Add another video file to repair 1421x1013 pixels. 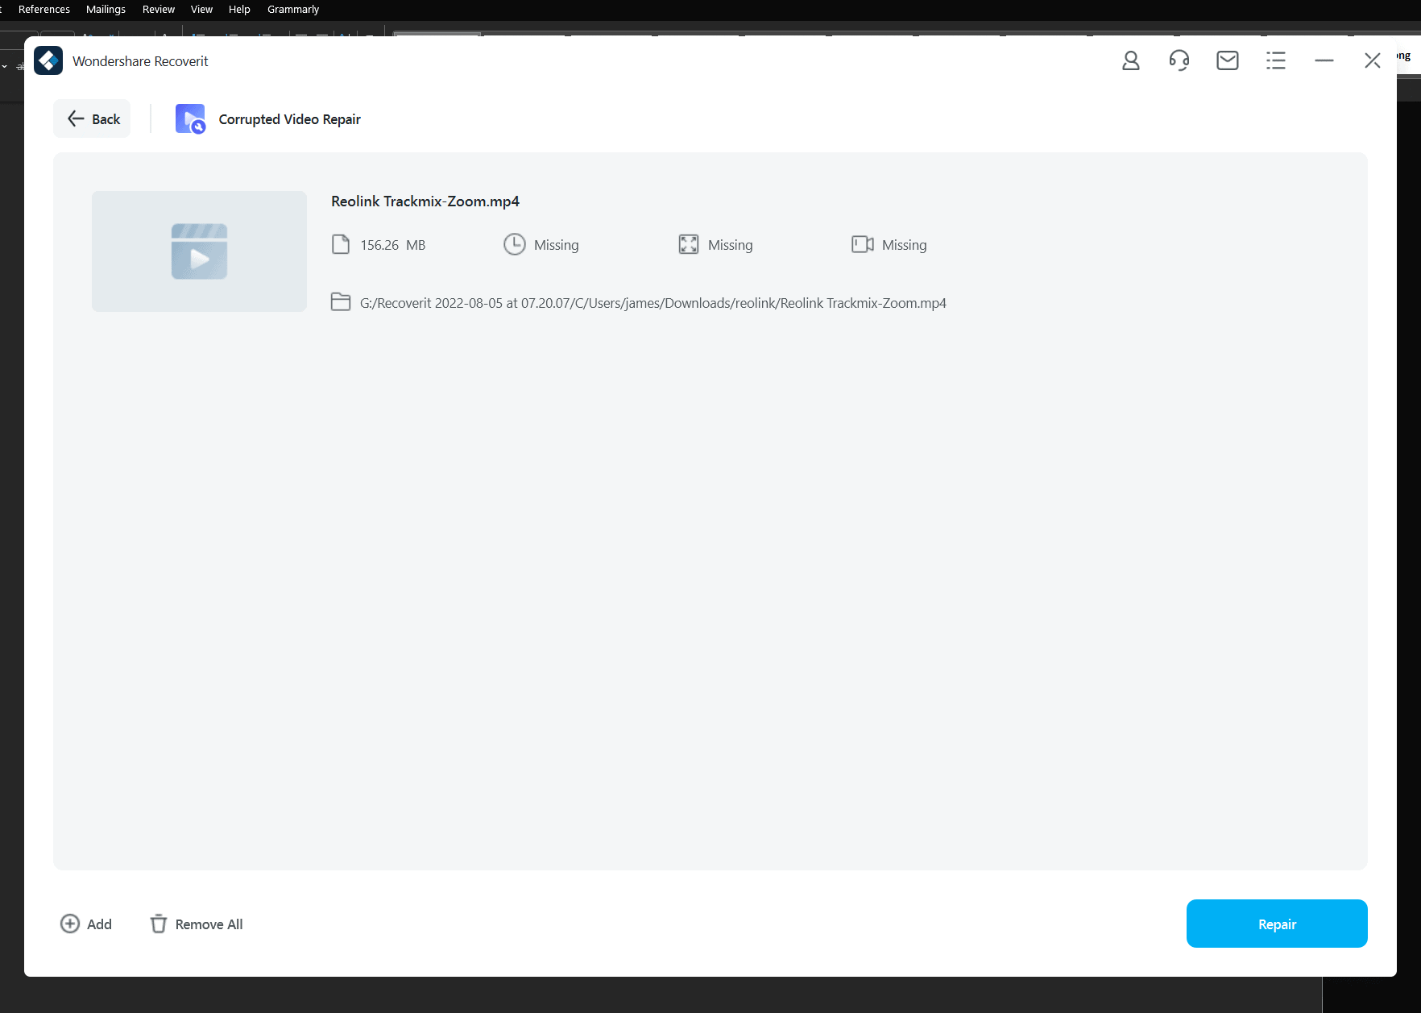[86, 924]
